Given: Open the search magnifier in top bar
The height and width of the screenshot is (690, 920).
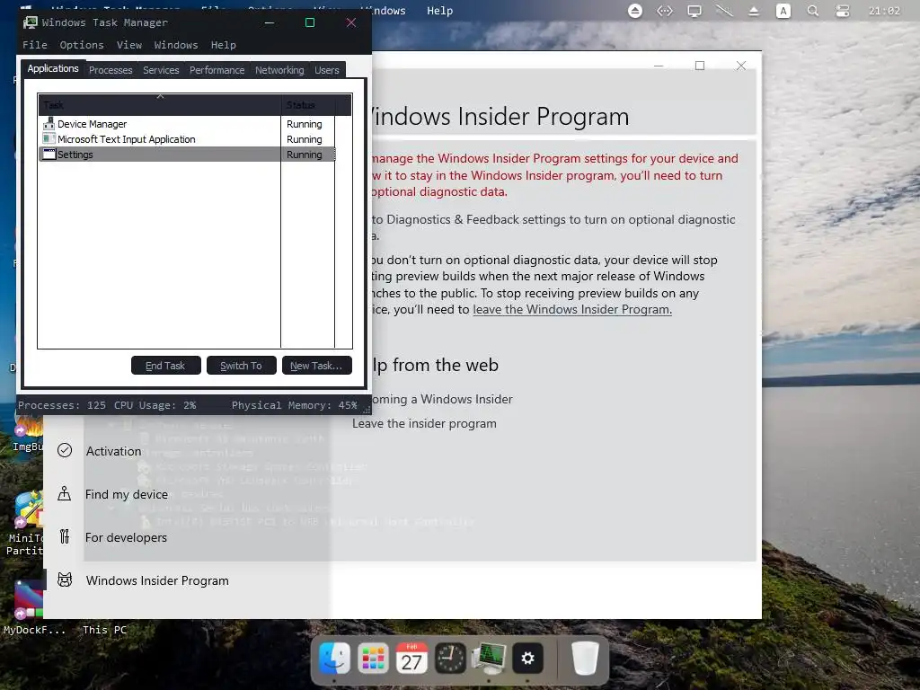Looking at the screenshot, I should [812, 11].
